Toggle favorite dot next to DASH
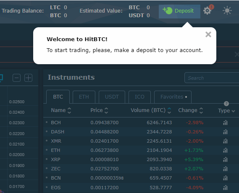Screen dimensions: 239x193 pos(47,131)
